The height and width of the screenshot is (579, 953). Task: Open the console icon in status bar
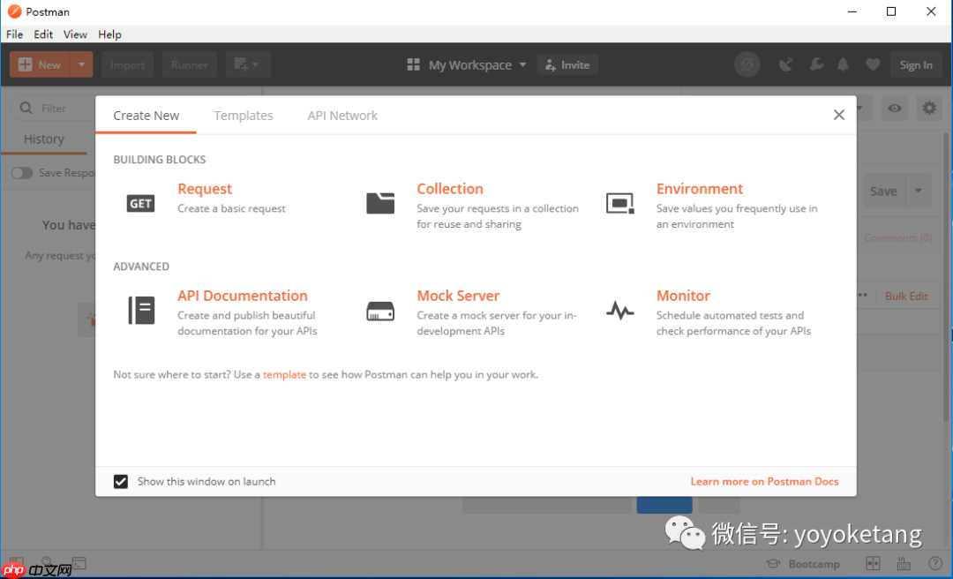[x=79, y=563]
